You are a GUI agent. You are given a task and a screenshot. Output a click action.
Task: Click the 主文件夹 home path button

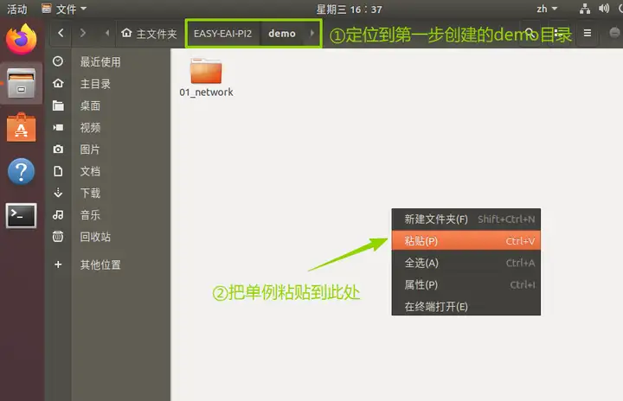point(149,34)
